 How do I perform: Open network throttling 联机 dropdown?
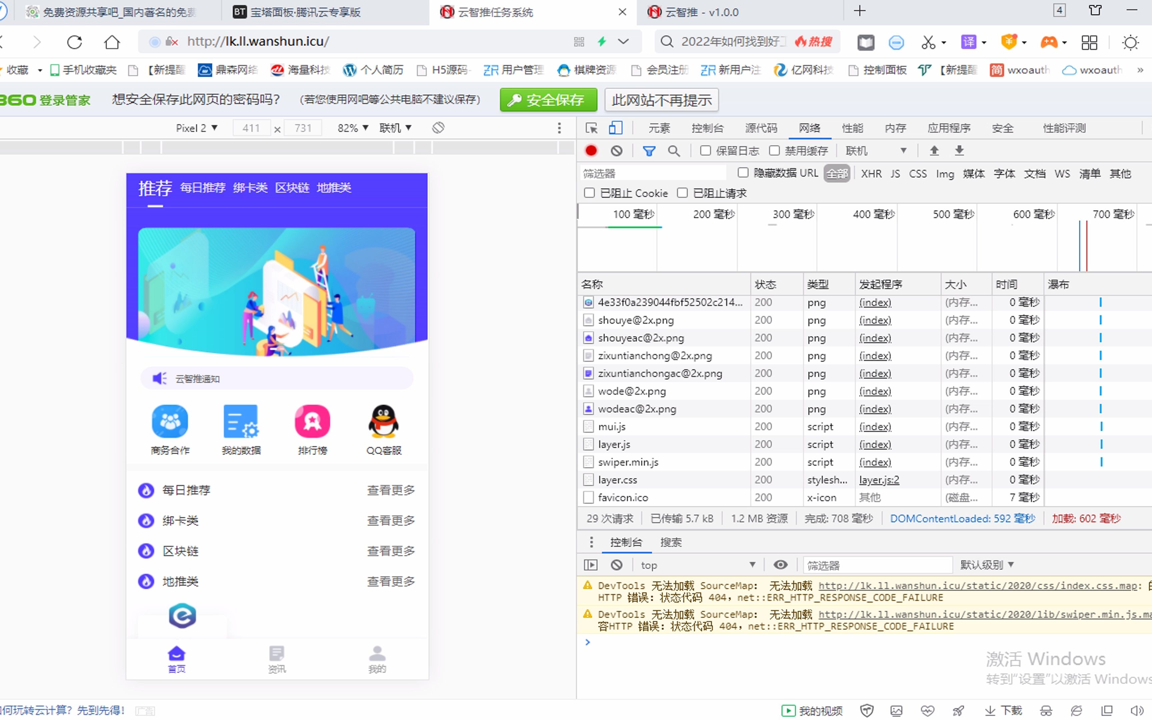click(875, 151)
